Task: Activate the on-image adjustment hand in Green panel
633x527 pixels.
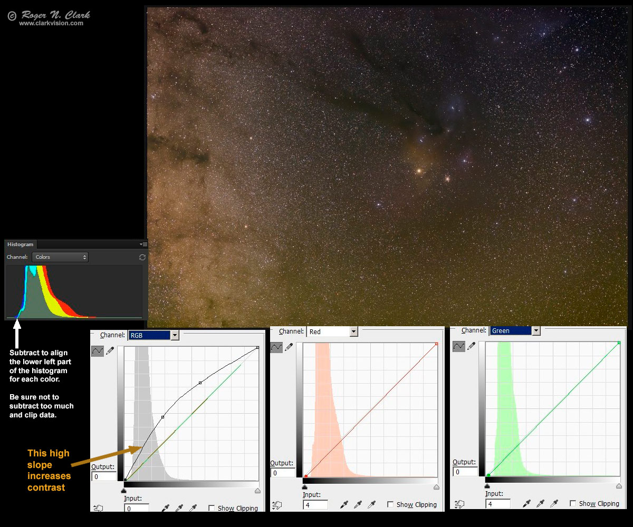Action: pyautogui.click(x=459, y=504)
